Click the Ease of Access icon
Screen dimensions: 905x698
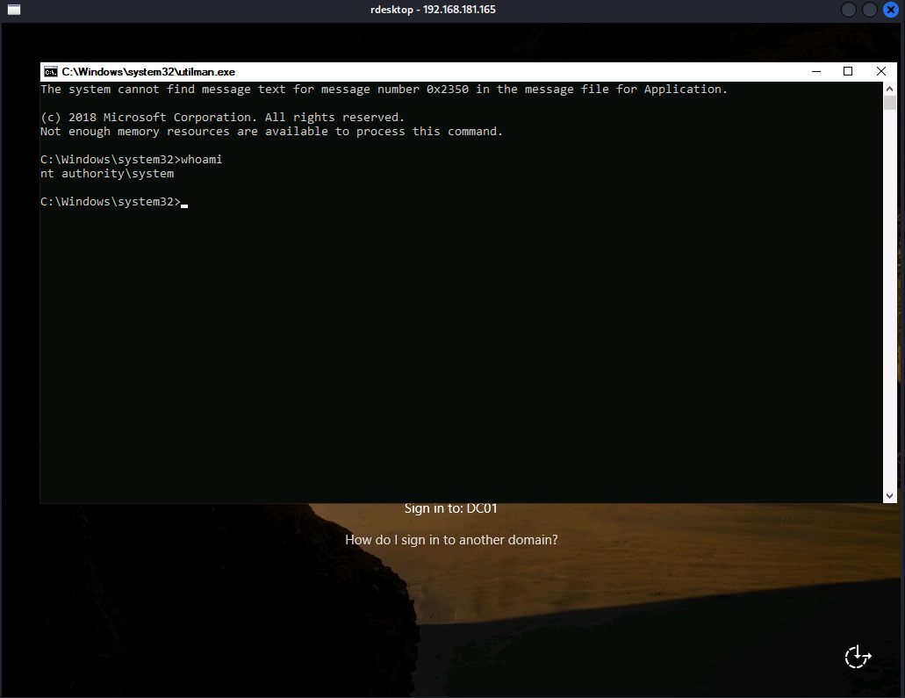[x=858, y=657]
